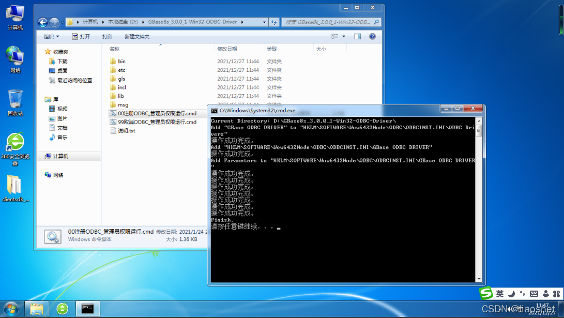Open the 网络 desktop icon
564x318 pixels.
tap(15, 59)
